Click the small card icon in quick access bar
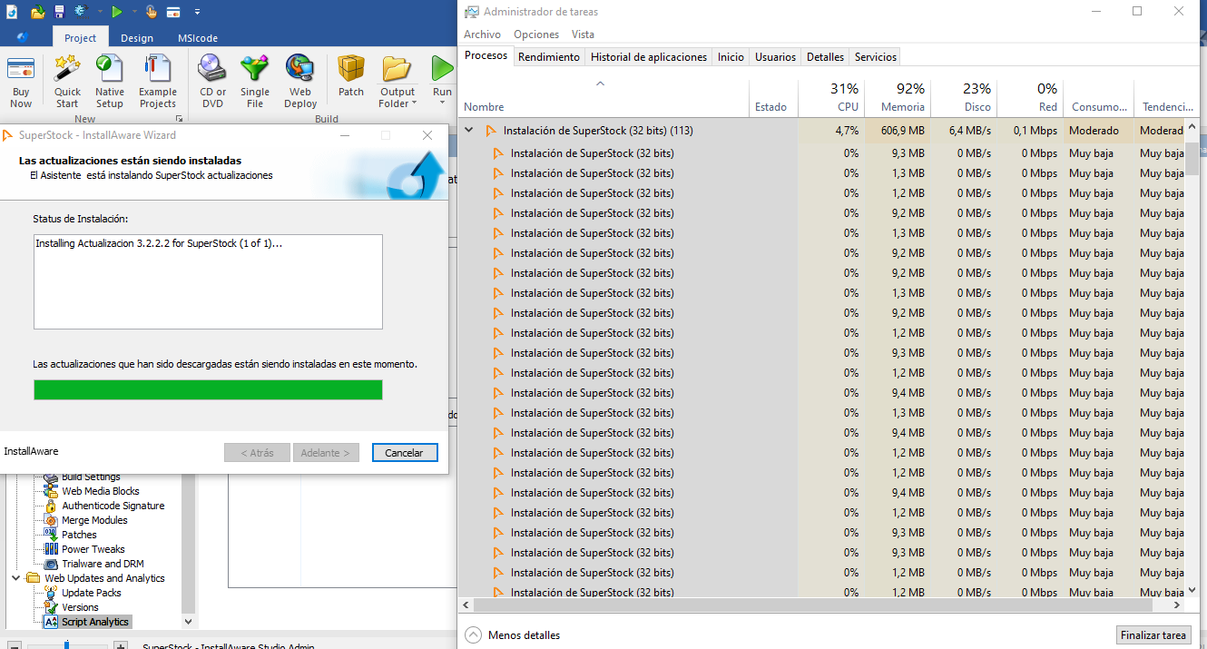Image resolution: width=1207 pixels, height=649 pixels. click(172, 12)
